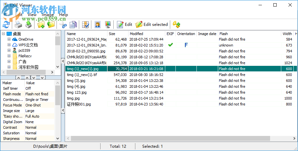Expand the 河东软件园 folder node
This screenshot has width=298, height=151.
[x=9, y=67]
